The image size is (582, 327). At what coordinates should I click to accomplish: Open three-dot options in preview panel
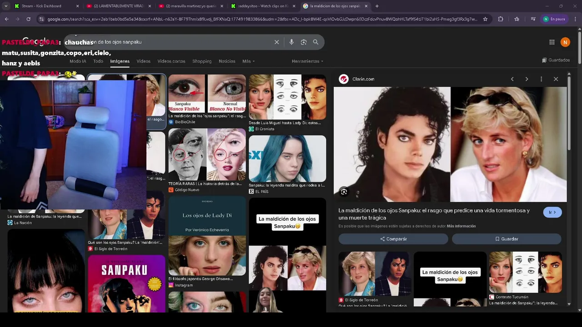tap(541, 79)
